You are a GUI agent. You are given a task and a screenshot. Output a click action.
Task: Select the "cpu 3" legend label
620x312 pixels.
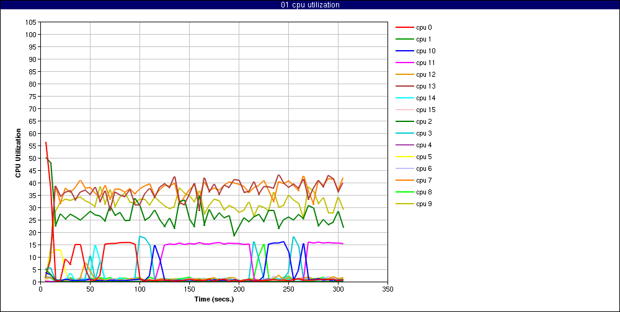click(x=424, y=134)
